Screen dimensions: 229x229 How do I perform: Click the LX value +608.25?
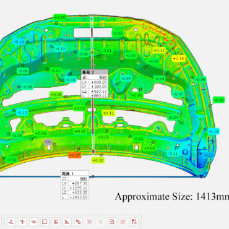(x=99, y=82)
